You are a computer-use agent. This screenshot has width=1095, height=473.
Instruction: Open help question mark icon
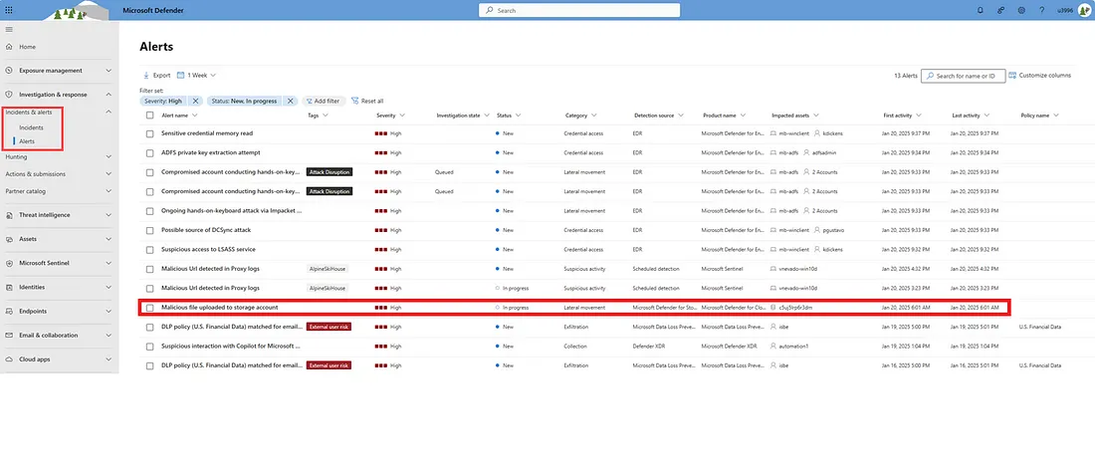point(1042,11)
